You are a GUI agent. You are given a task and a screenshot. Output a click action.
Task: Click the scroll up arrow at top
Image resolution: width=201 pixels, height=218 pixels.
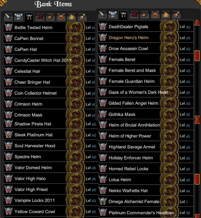coord(197,23)
